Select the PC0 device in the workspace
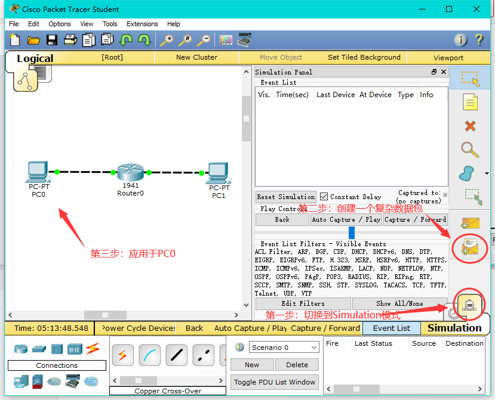Viewport: 495px width, 400px height. click(39, 172)
